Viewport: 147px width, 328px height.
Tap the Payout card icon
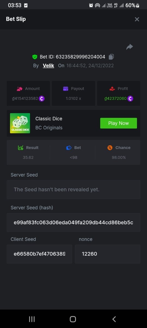[66, 89]
